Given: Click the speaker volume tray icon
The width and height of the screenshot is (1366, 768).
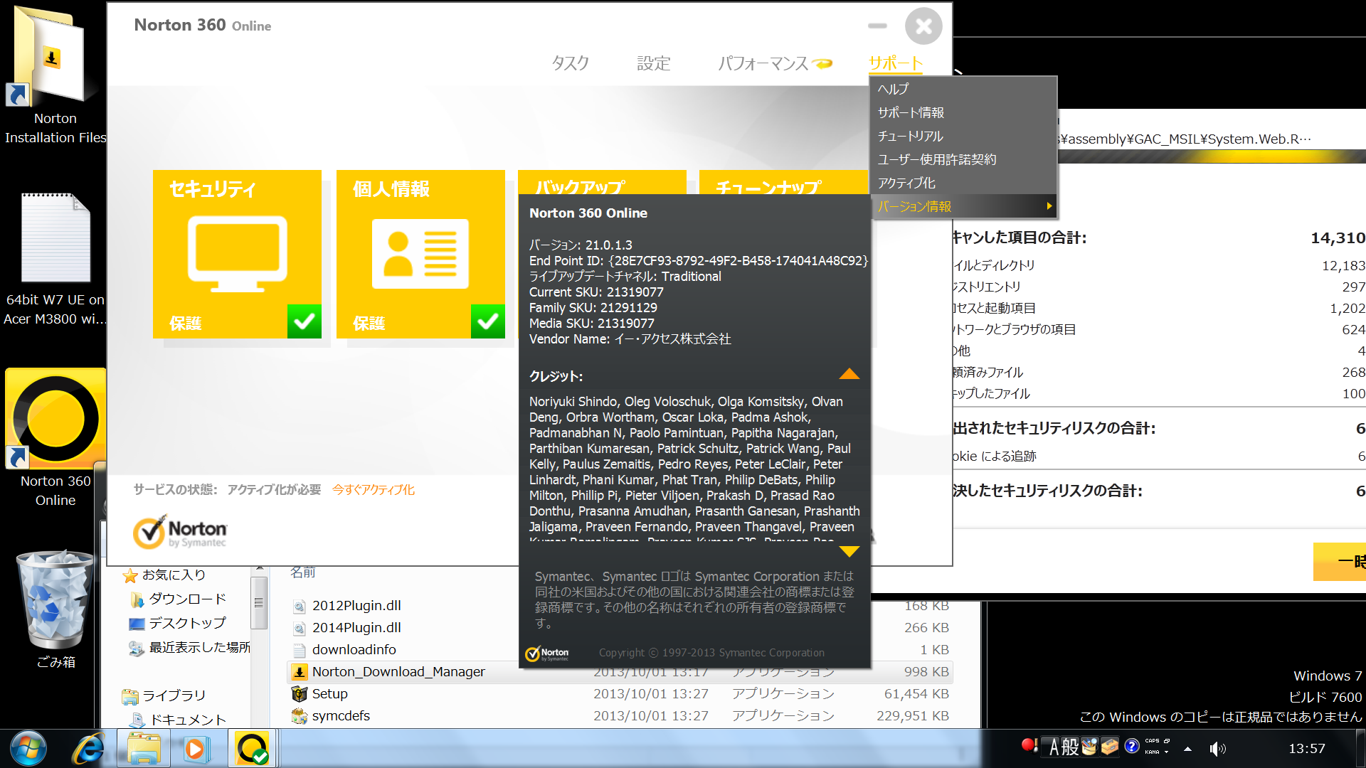Looking at the screenshot, I should (1217, 749).
